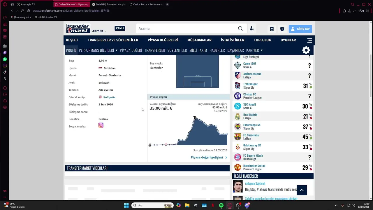Open the Milli Takım profile tab
The width and height of the screenshot is (373, 210).
198,50
